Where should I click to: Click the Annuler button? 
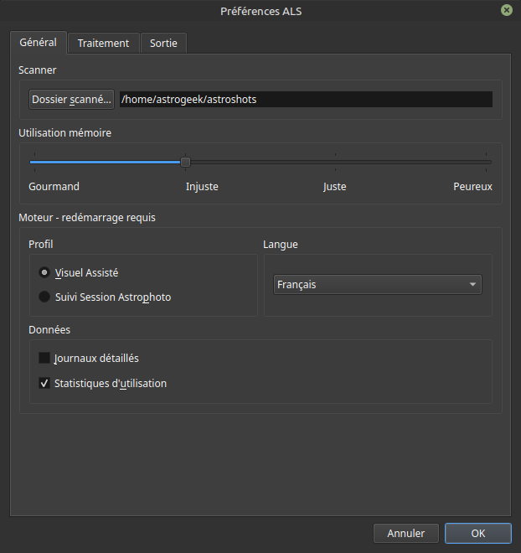[x=405, y=533]
